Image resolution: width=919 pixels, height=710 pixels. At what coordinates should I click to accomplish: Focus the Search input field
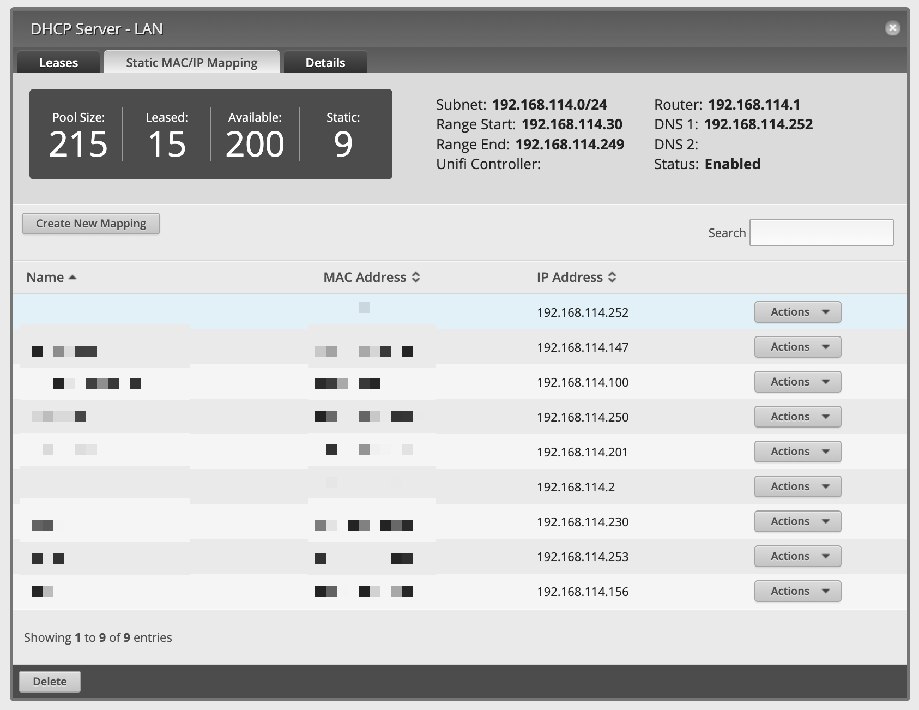click(x=821, y=233)
